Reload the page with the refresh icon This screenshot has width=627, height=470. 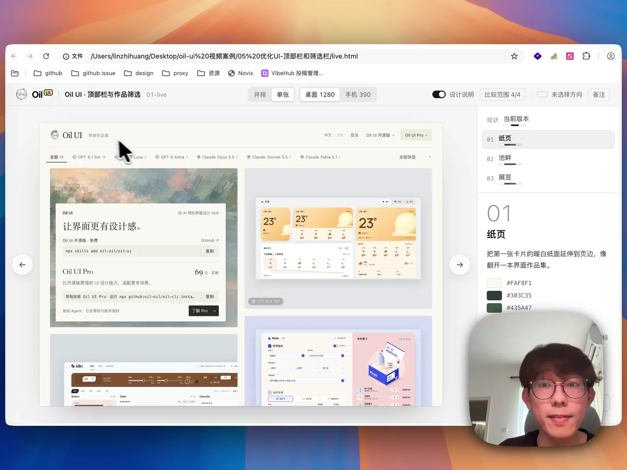(46, 56)
